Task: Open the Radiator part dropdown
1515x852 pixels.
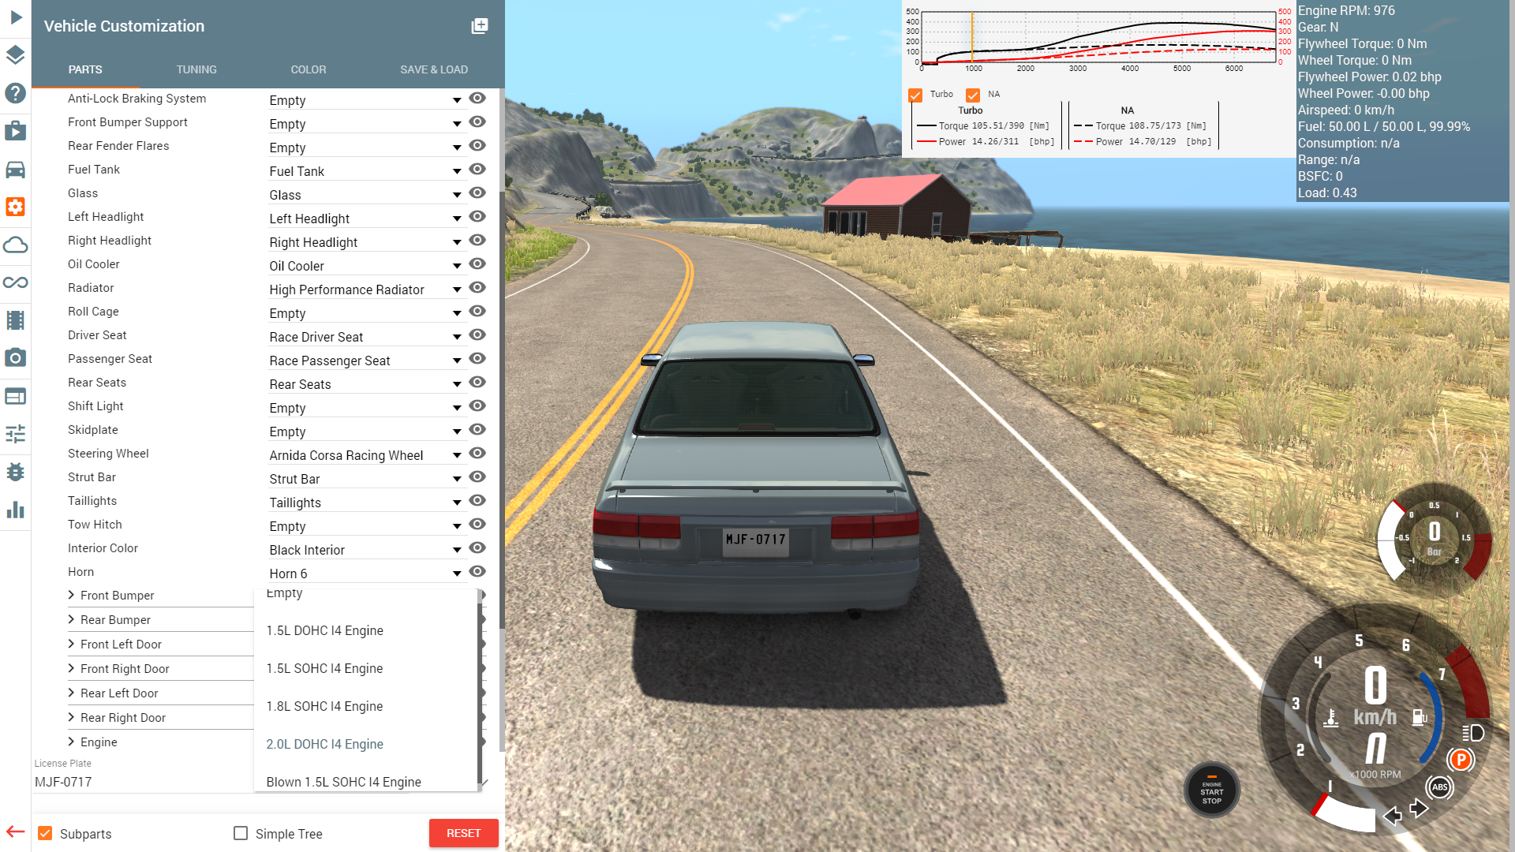Action: coord(365,290)
